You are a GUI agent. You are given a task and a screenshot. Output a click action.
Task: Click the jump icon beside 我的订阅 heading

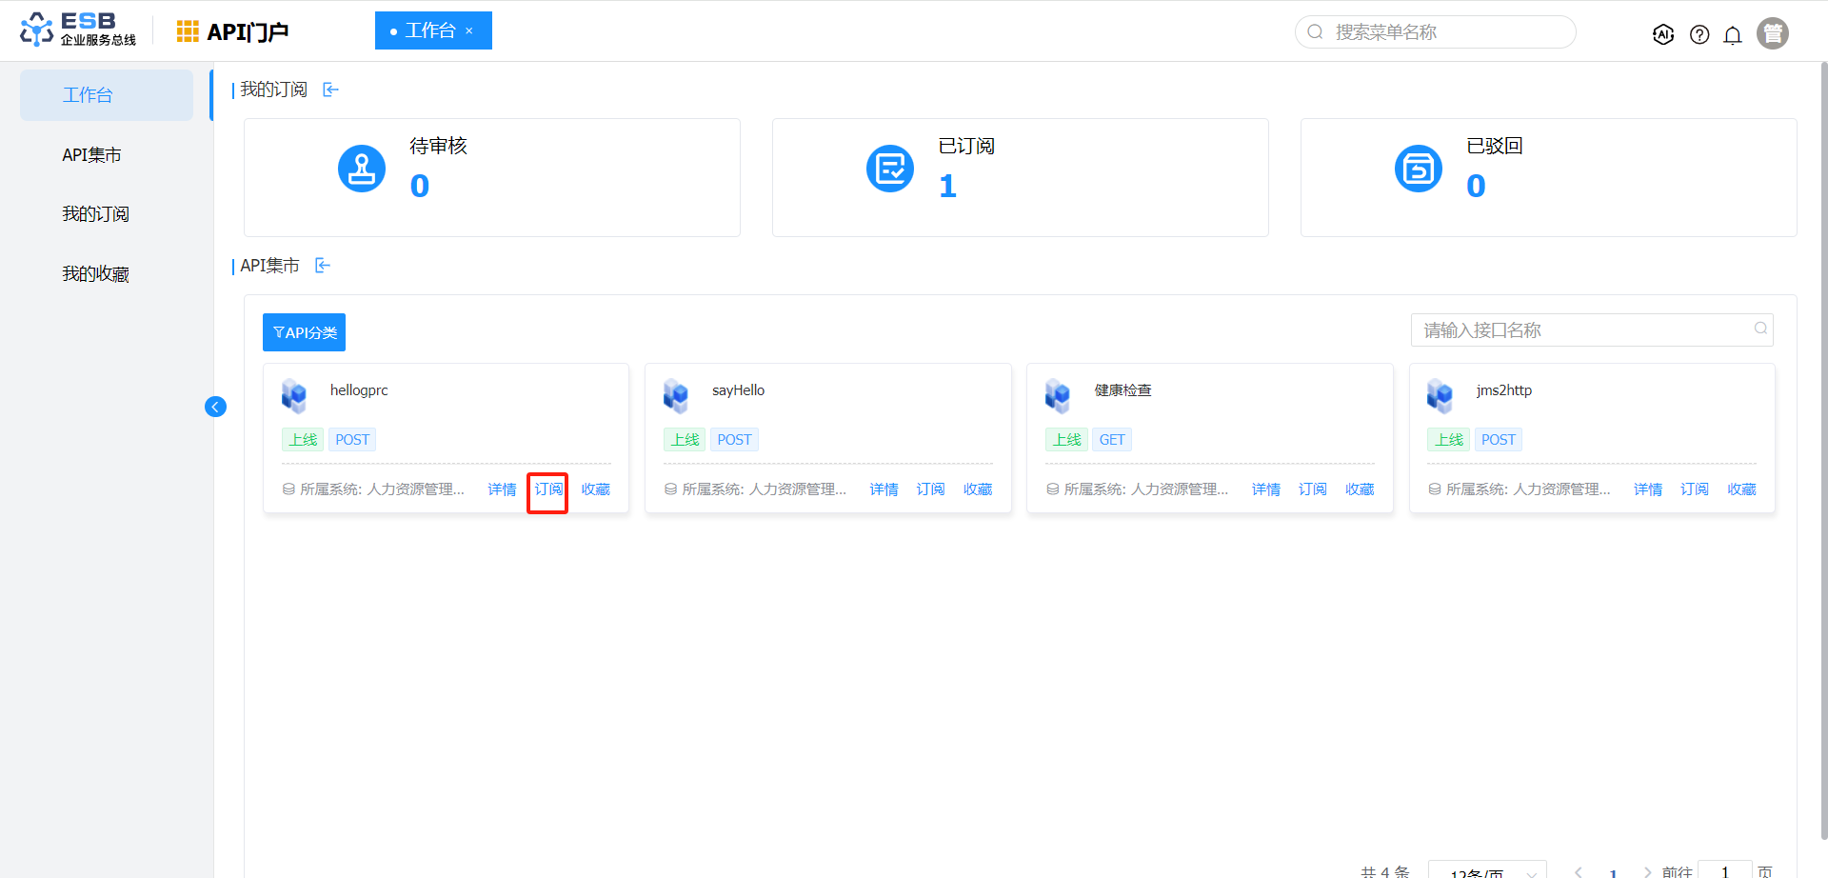coord(330,90)
